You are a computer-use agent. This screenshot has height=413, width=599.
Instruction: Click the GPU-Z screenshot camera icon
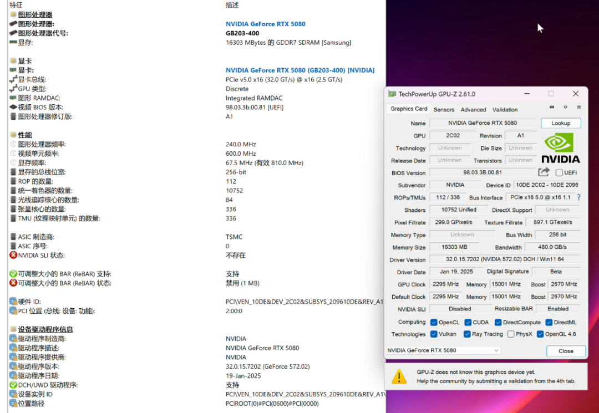pyautogui.click(x=552, y=107)
